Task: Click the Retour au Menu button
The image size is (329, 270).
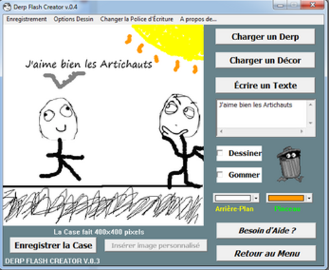Action: click(266, 253)
